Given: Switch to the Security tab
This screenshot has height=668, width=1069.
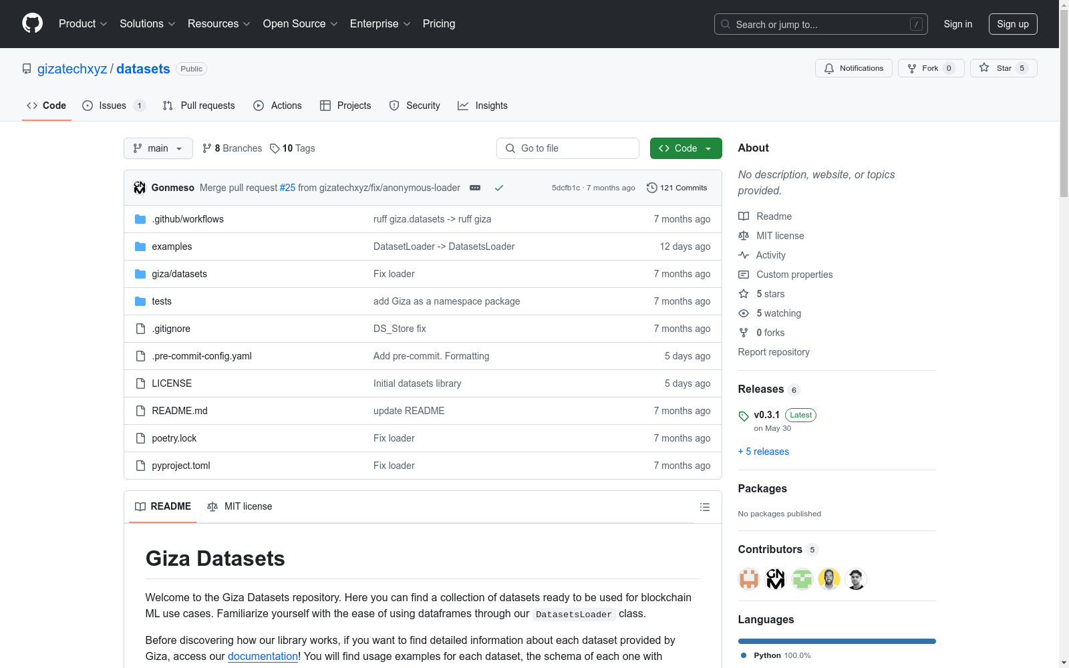Looking at the screenshot, I should [414, 106].
